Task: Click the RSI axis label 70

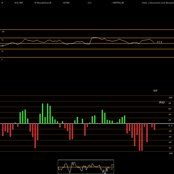Action: click(x=2, y=40)
